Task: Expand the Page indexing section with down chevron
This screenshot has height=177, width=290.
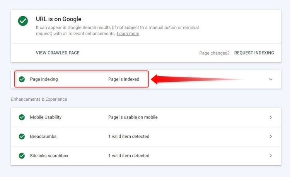Action: click(x=270, y=79)
